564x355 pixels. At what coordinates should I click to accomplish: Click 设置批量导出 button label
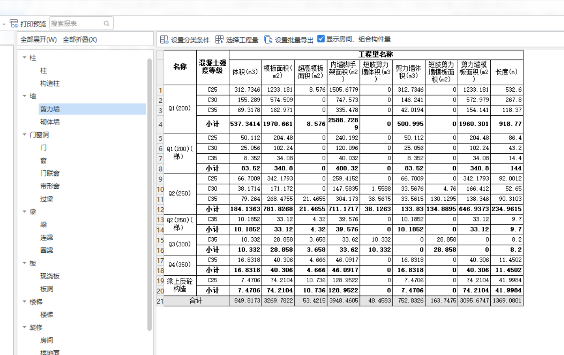[294, 40]
